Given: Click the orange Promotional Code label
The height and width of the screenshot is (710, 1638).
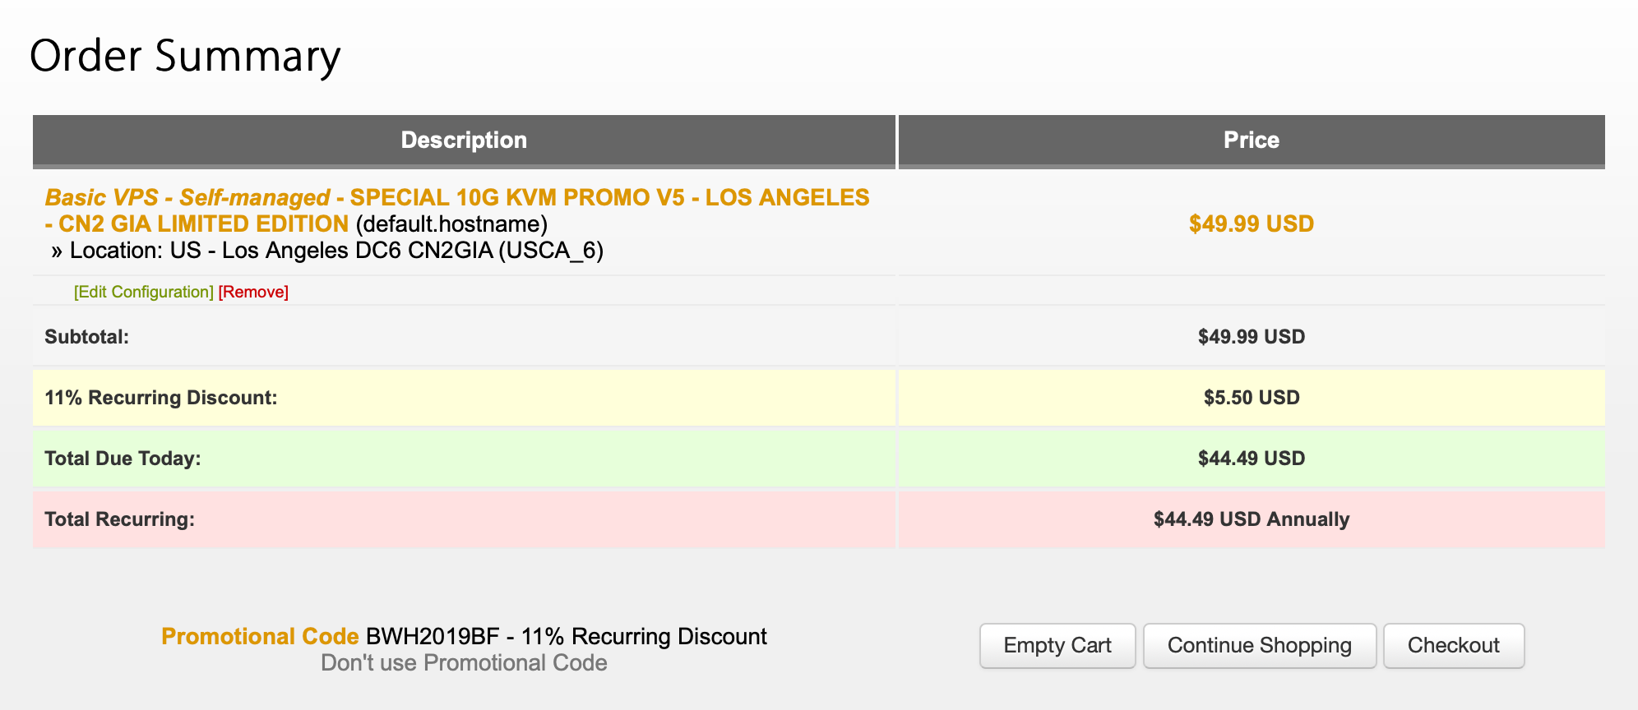Looking at the screenshot, I should point(260,637).
